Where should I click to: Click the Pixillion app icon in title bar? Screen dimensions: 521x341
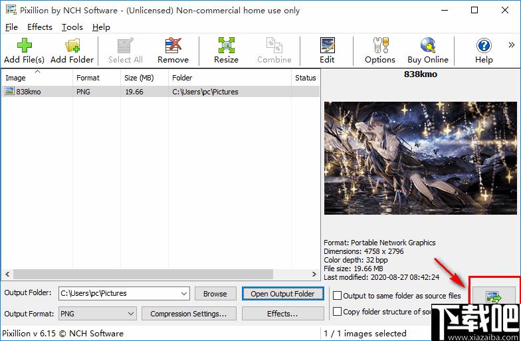(x=11, y=10)
